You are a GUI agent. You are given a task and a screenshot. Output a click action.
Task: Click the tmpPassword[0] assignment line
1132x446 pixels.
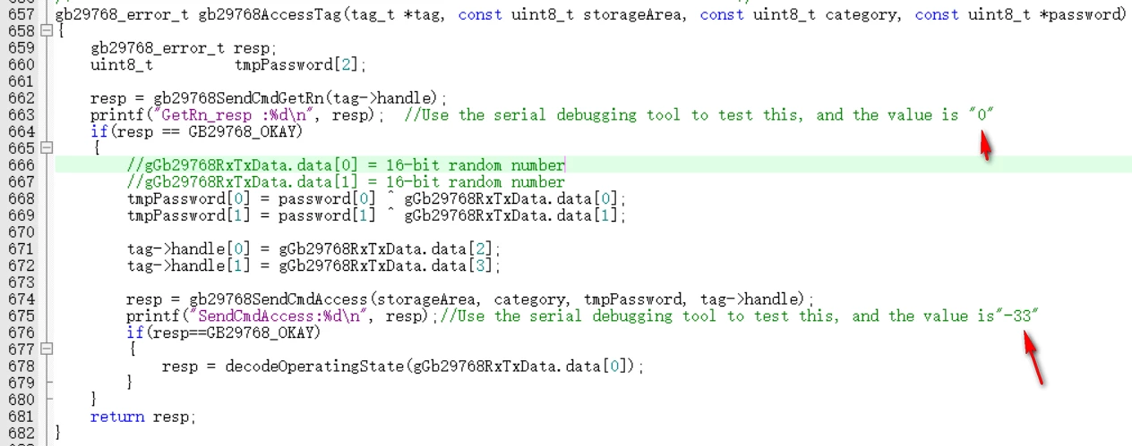point(376,198)
